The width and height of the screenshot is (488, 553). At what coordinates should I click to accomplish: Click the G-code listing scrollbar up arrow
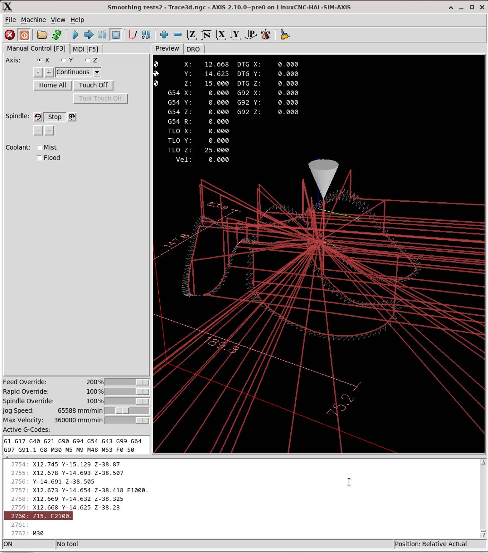(483, 462)
